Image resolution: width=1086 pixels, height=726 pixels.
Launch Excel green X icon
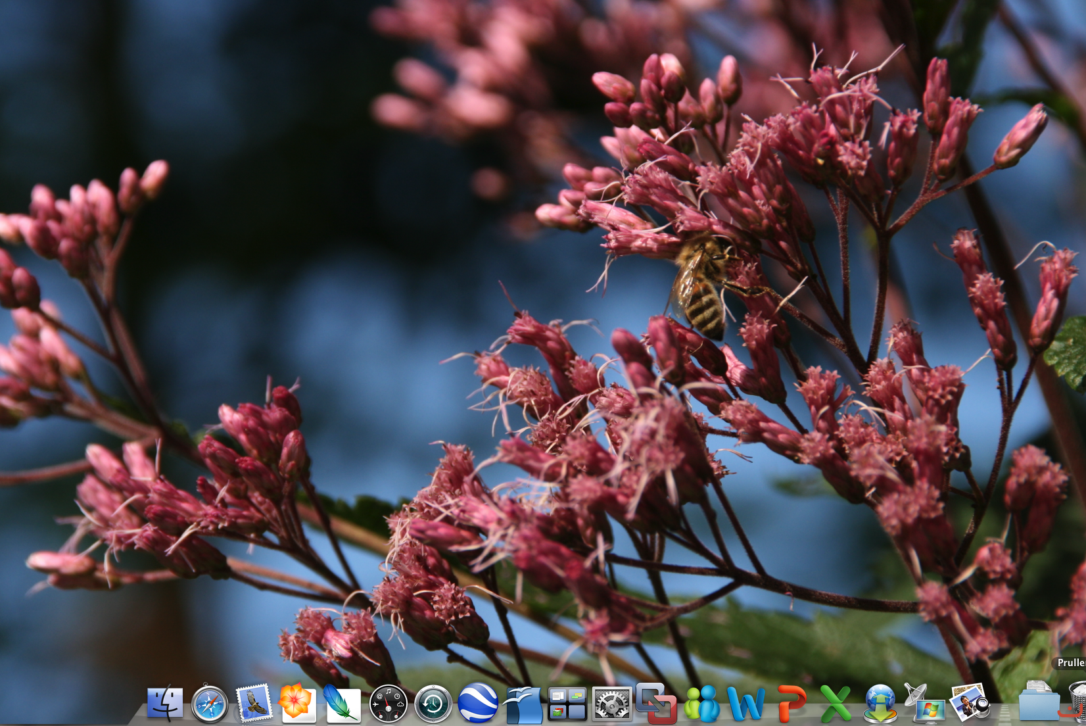tap(836, 704)
